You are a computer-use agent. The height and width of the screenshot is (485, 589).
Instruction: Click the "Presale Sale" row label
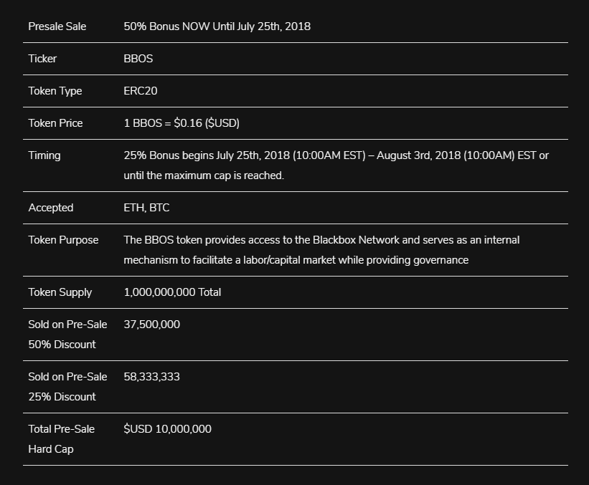57,27
